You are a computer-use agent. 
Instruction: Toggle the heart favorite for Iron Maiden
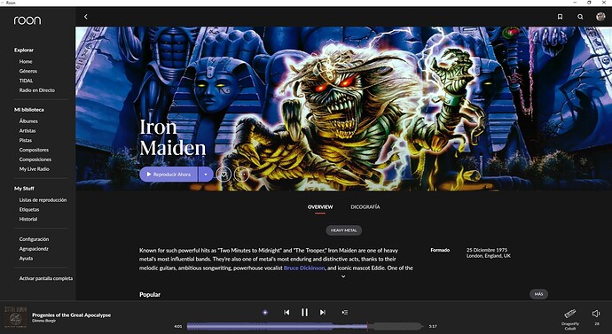[x=224, y=175]
